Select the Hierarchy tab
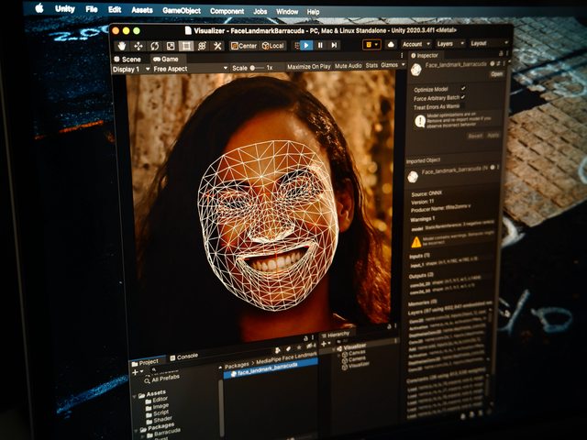The image size is (587, 440). click(336, 335)
